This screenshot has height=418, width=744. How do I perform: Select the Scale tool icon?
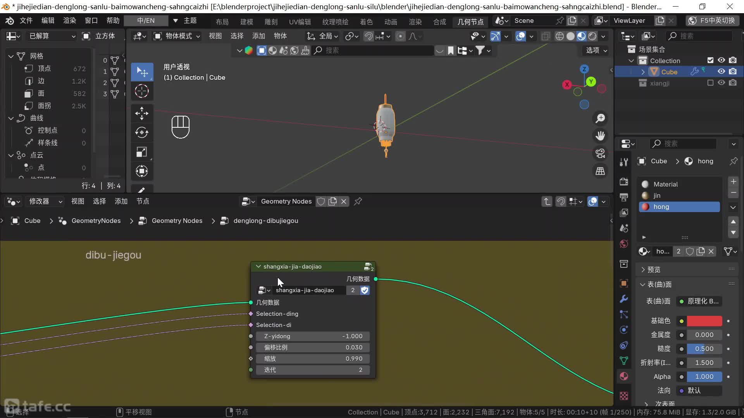142,152
